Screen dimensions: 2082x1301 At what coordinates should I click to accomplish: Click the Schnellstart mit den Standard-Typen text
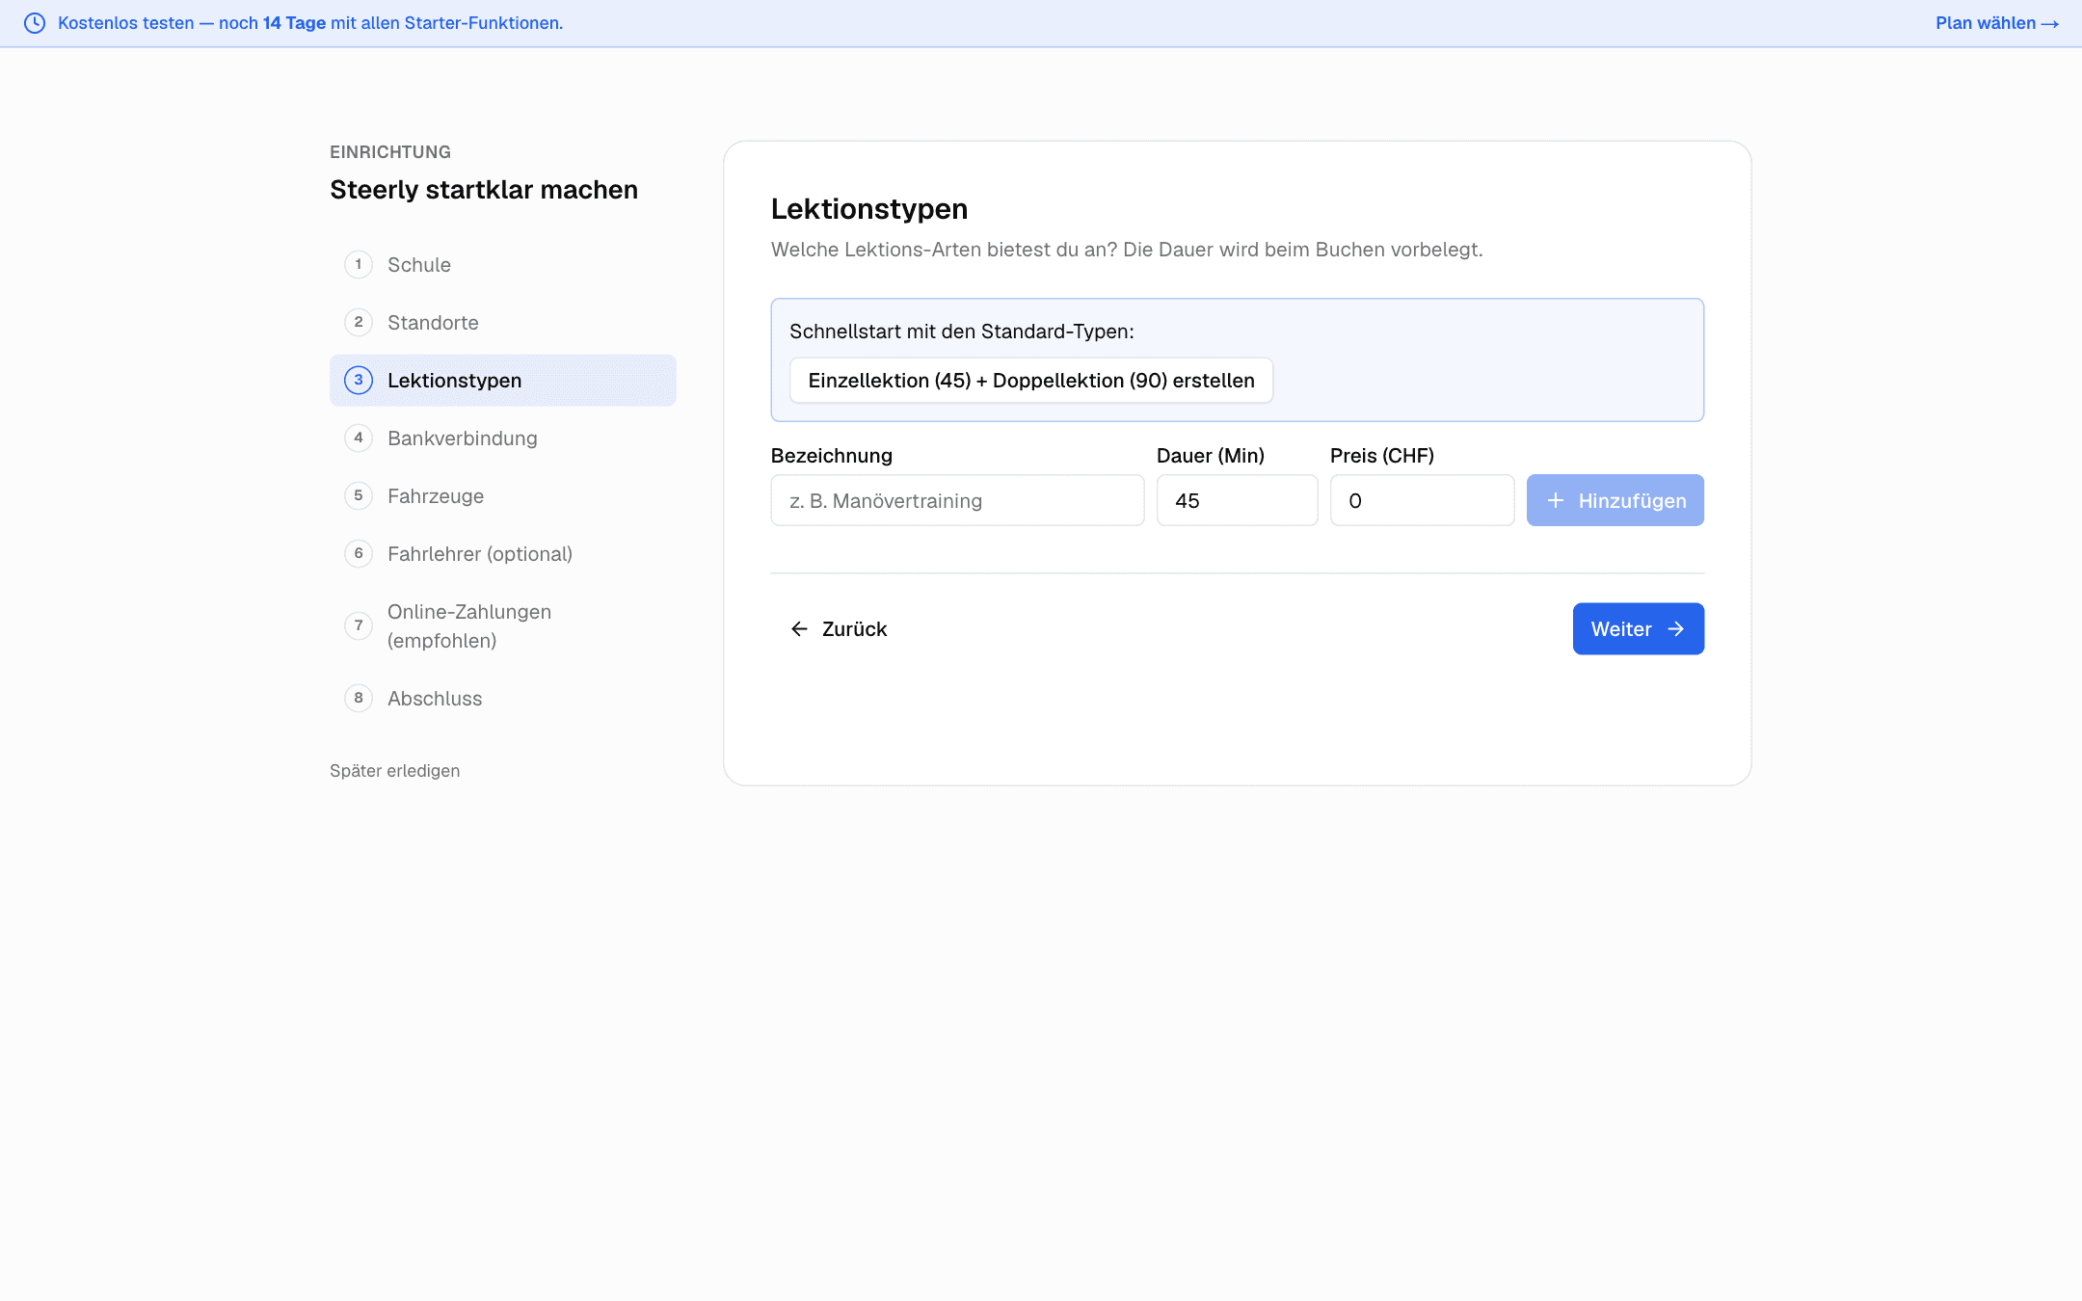tap(962, 332)
